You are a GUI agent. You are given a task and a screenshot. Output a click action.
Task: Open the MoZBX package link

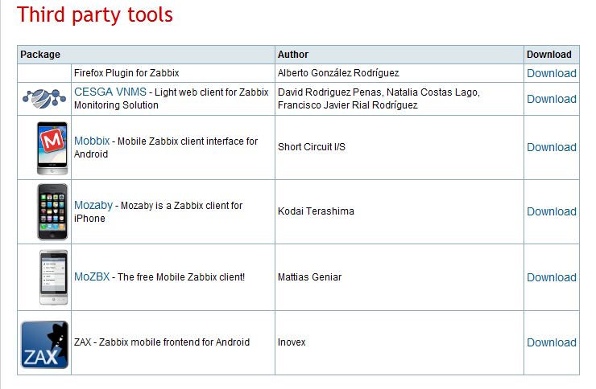(x=93, y=276)
